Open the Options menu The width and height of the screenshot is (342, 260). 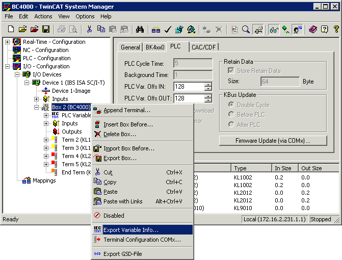coord(85,16)
